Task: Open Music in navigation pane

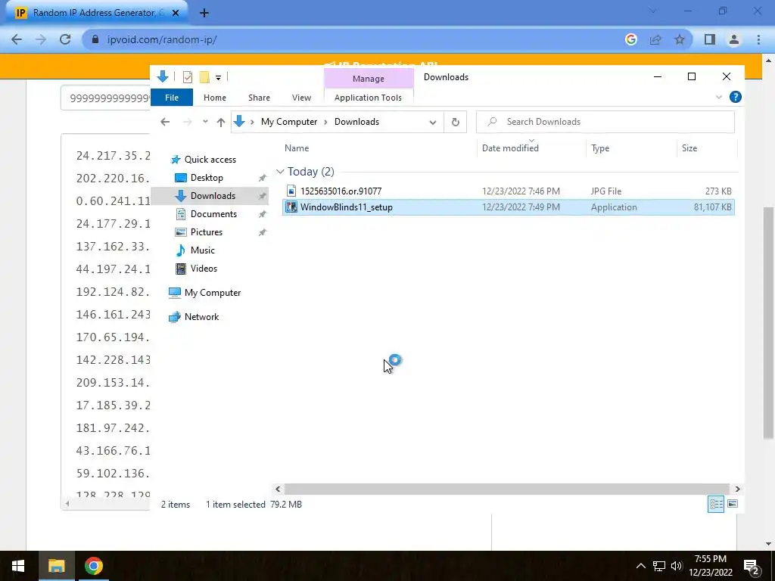Action: (203, 250)
